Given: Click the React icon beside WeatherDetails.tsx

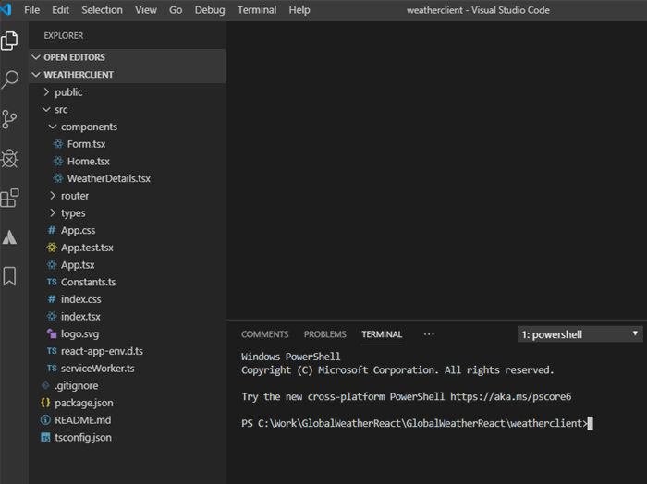Looking at the screenshot, I should (x=58, y=178).
